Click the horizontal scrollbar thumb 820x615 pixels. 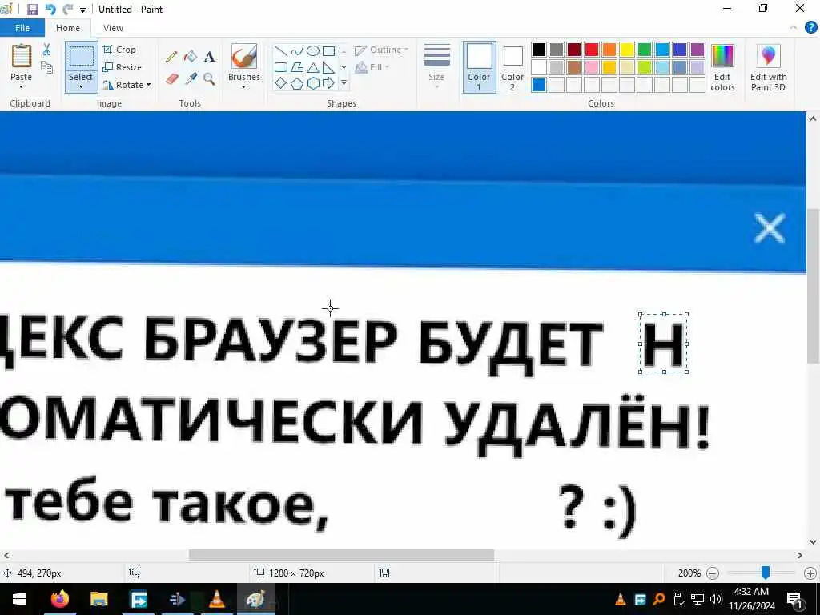(341, 555)
